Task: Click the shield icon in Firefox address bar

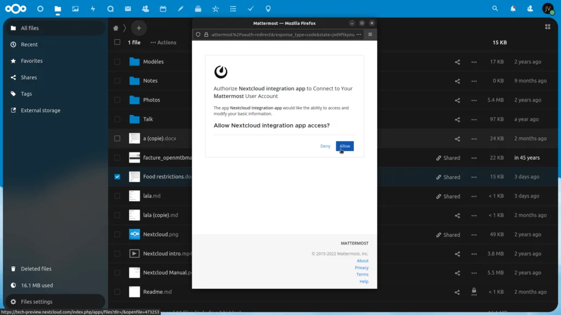Action: 198,34
